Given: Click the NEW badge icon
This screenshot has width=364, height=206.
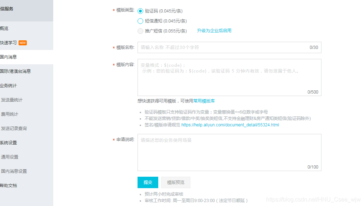Looking at the screenshot, I should click(x=23, y=43).
